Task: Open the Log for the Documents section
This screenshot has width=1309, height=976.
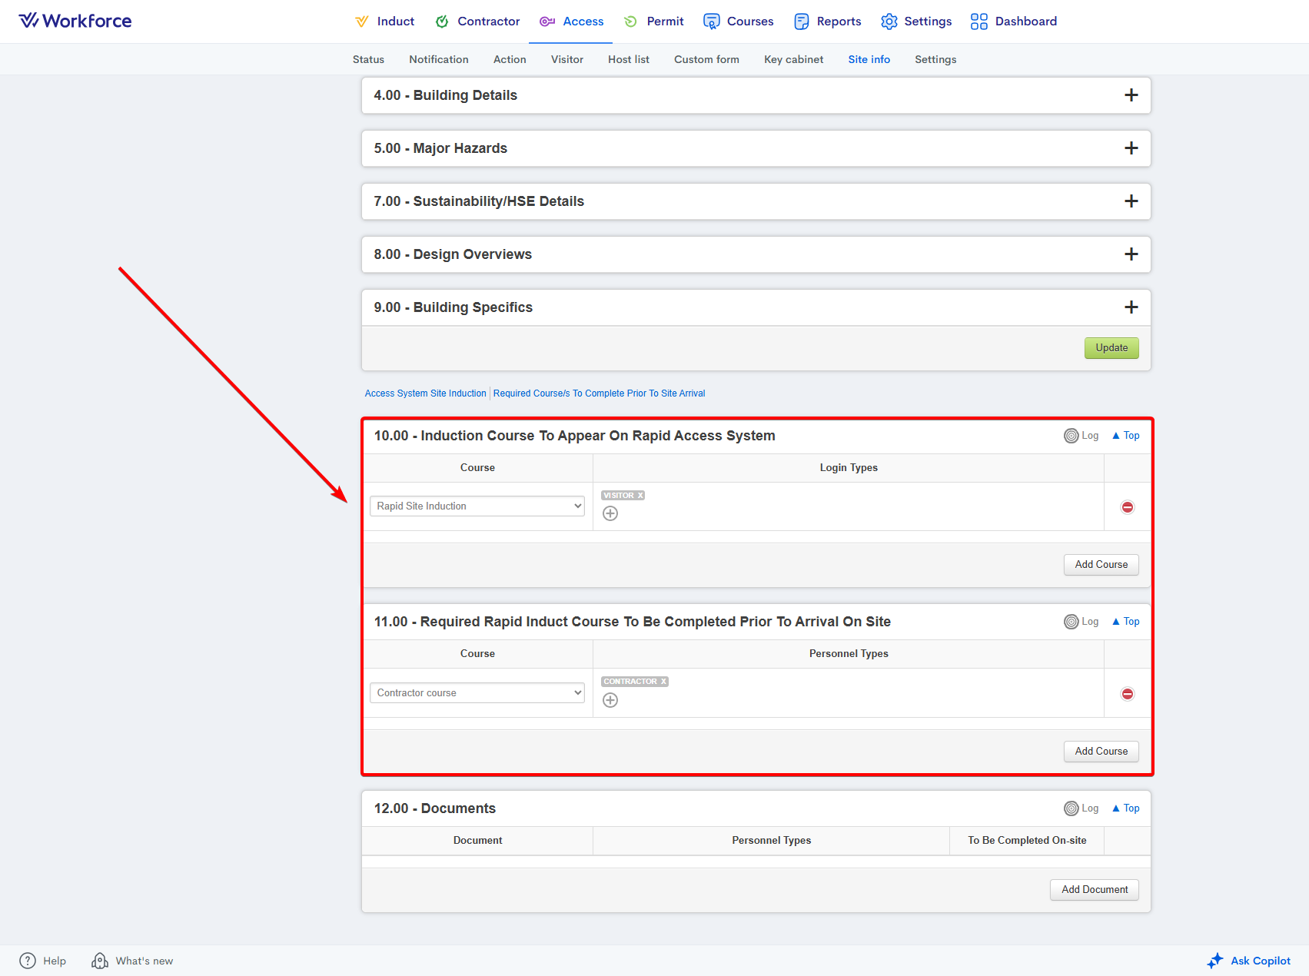Action: (x=1081, y=808)
